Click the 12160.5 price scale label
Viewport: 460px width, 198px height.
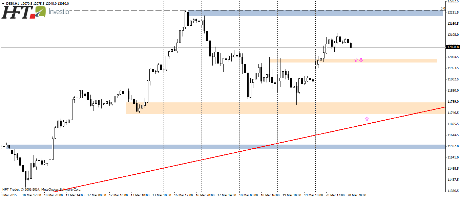point(453,24)
